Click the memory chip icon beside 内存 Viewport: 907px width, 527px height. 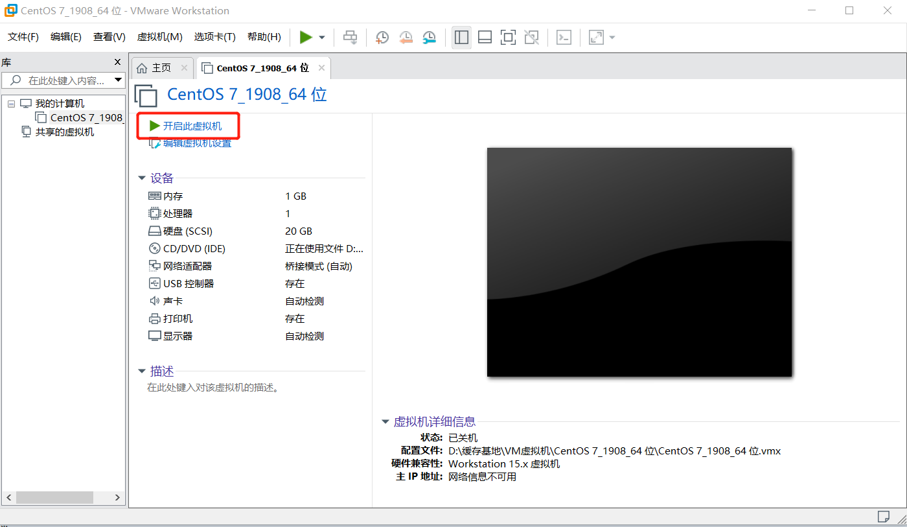[x=154, y=196]
